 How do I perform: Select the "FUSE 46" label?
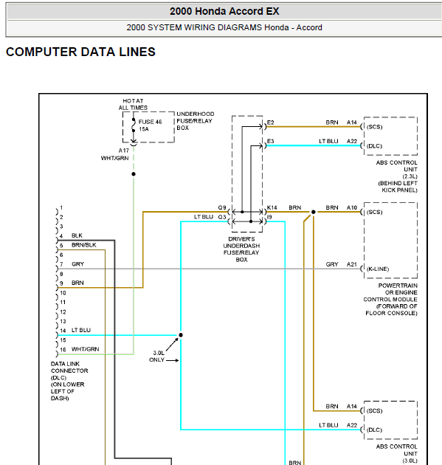(x=151, y=122)
